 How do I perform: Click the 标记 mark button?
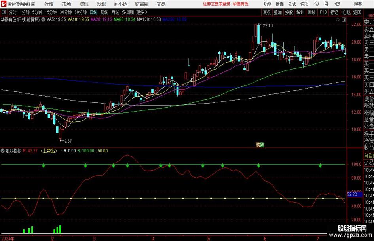334,12
